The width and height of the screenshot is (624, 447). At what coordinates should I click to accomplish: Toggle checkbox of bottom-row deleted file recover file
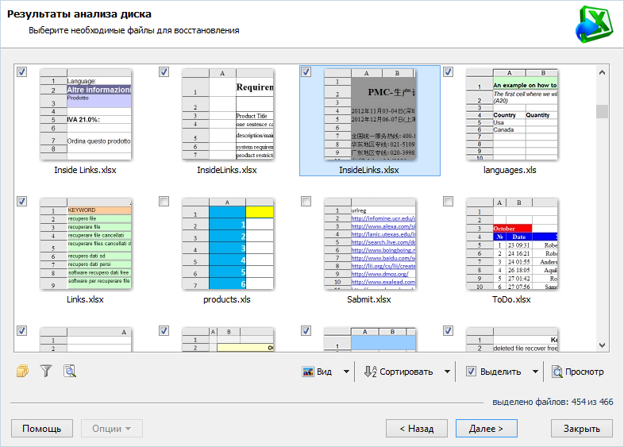pos(448,331)
